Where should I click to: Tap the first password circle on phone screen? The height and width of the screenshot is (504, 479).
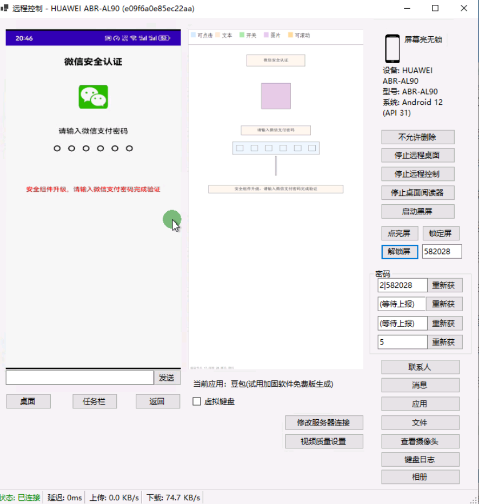click(57, 149)
